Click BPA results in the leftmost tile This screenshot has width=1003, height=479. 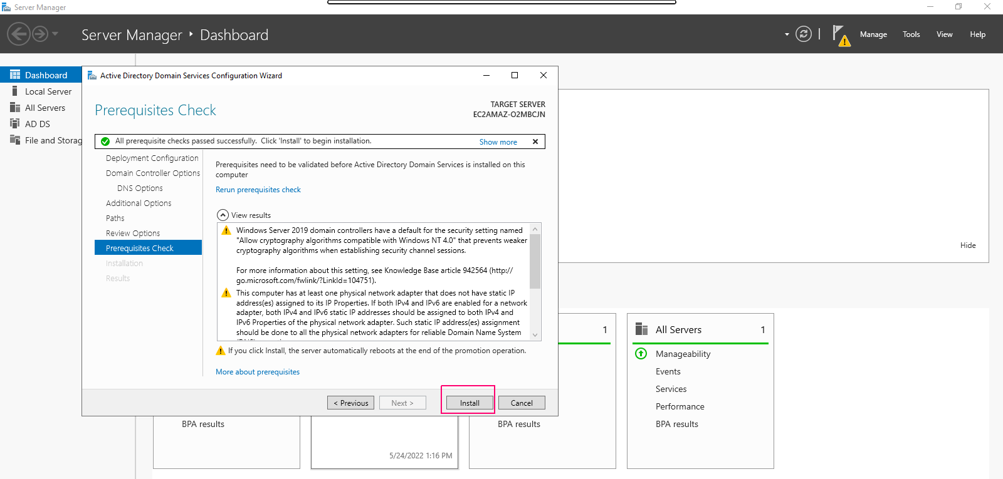click(x=203, y=424)
